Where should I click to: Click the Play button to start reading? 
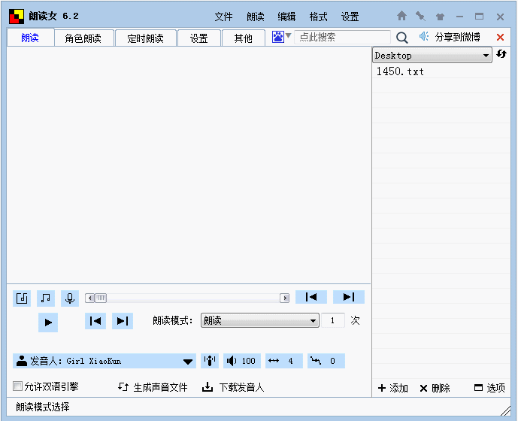[x=47, y=323]
